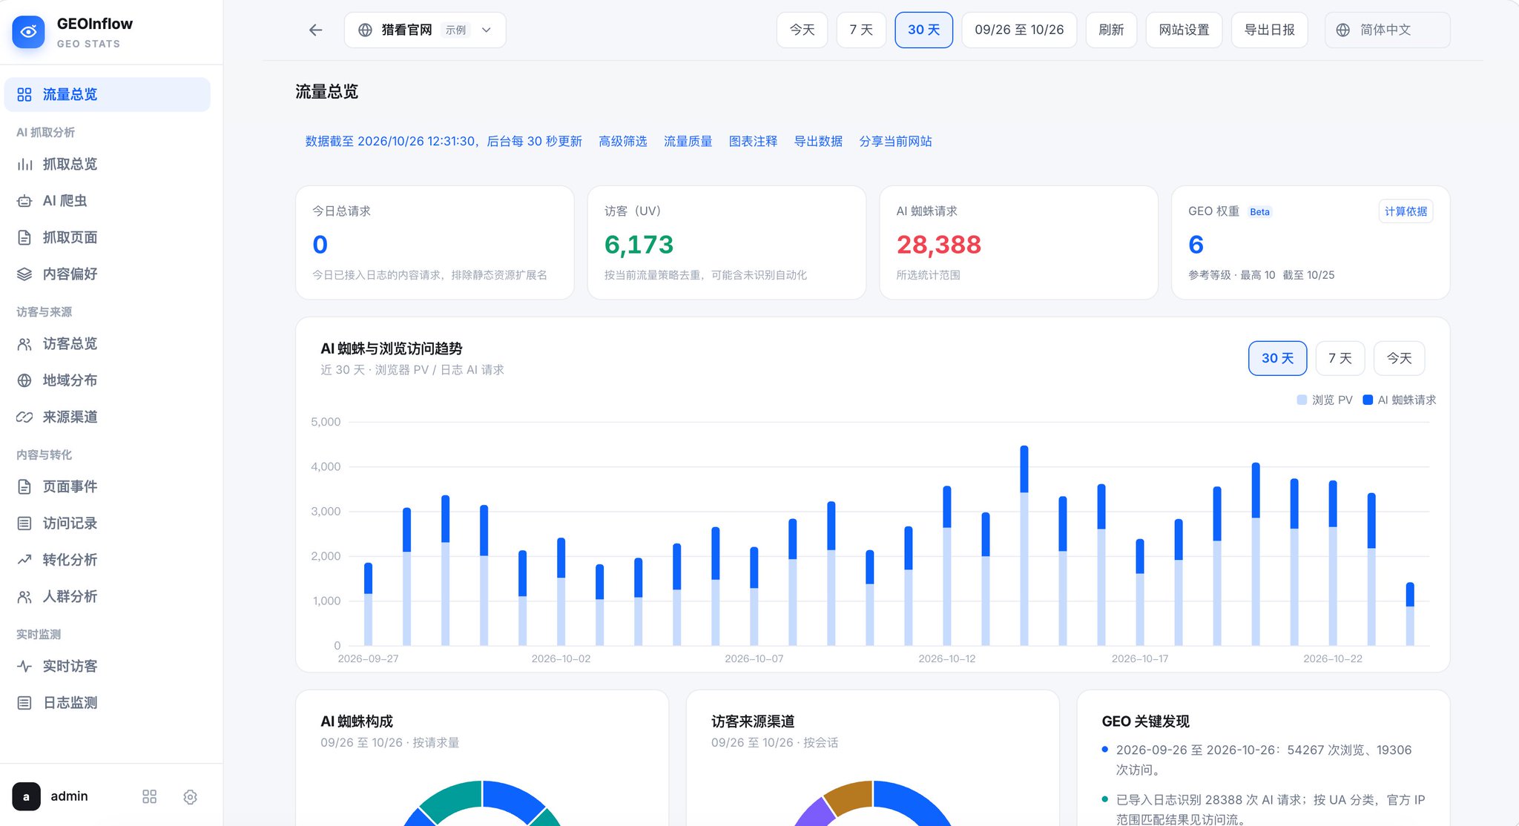
Task: Open 流量总览 in the sidebar
Action: (x=108, y=95)
